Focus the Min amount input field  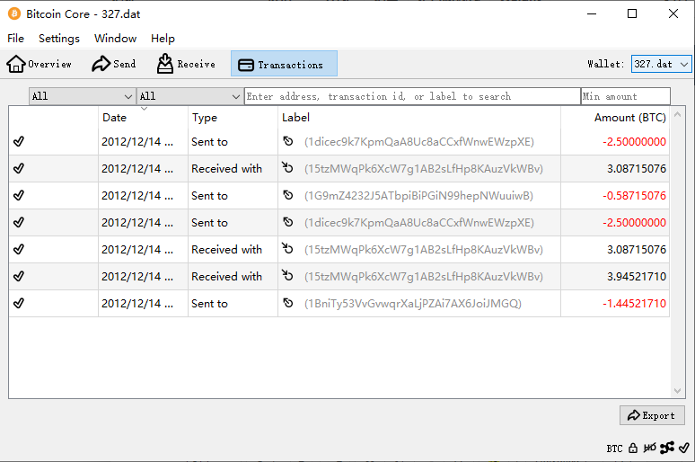coord(625,96)
